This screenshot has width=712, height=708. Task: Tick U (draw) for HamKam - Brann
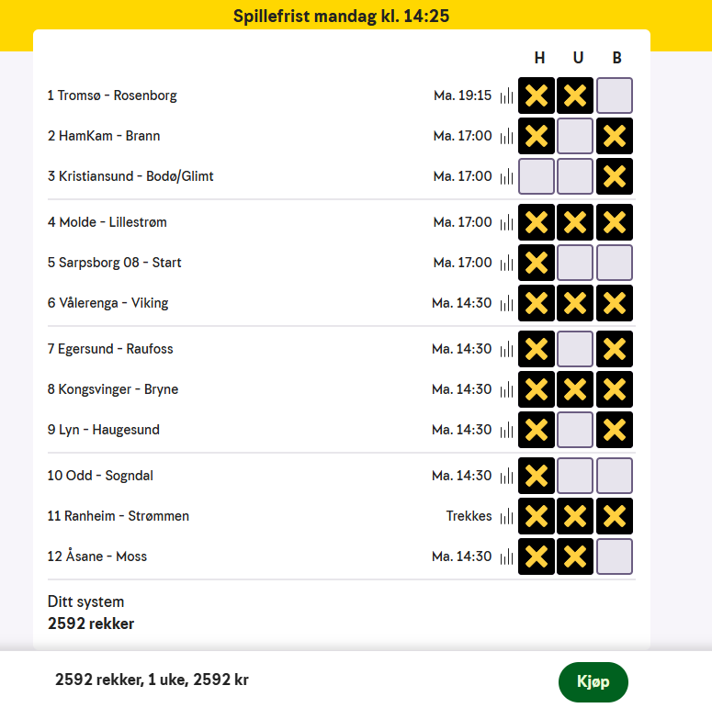[575, 136]
